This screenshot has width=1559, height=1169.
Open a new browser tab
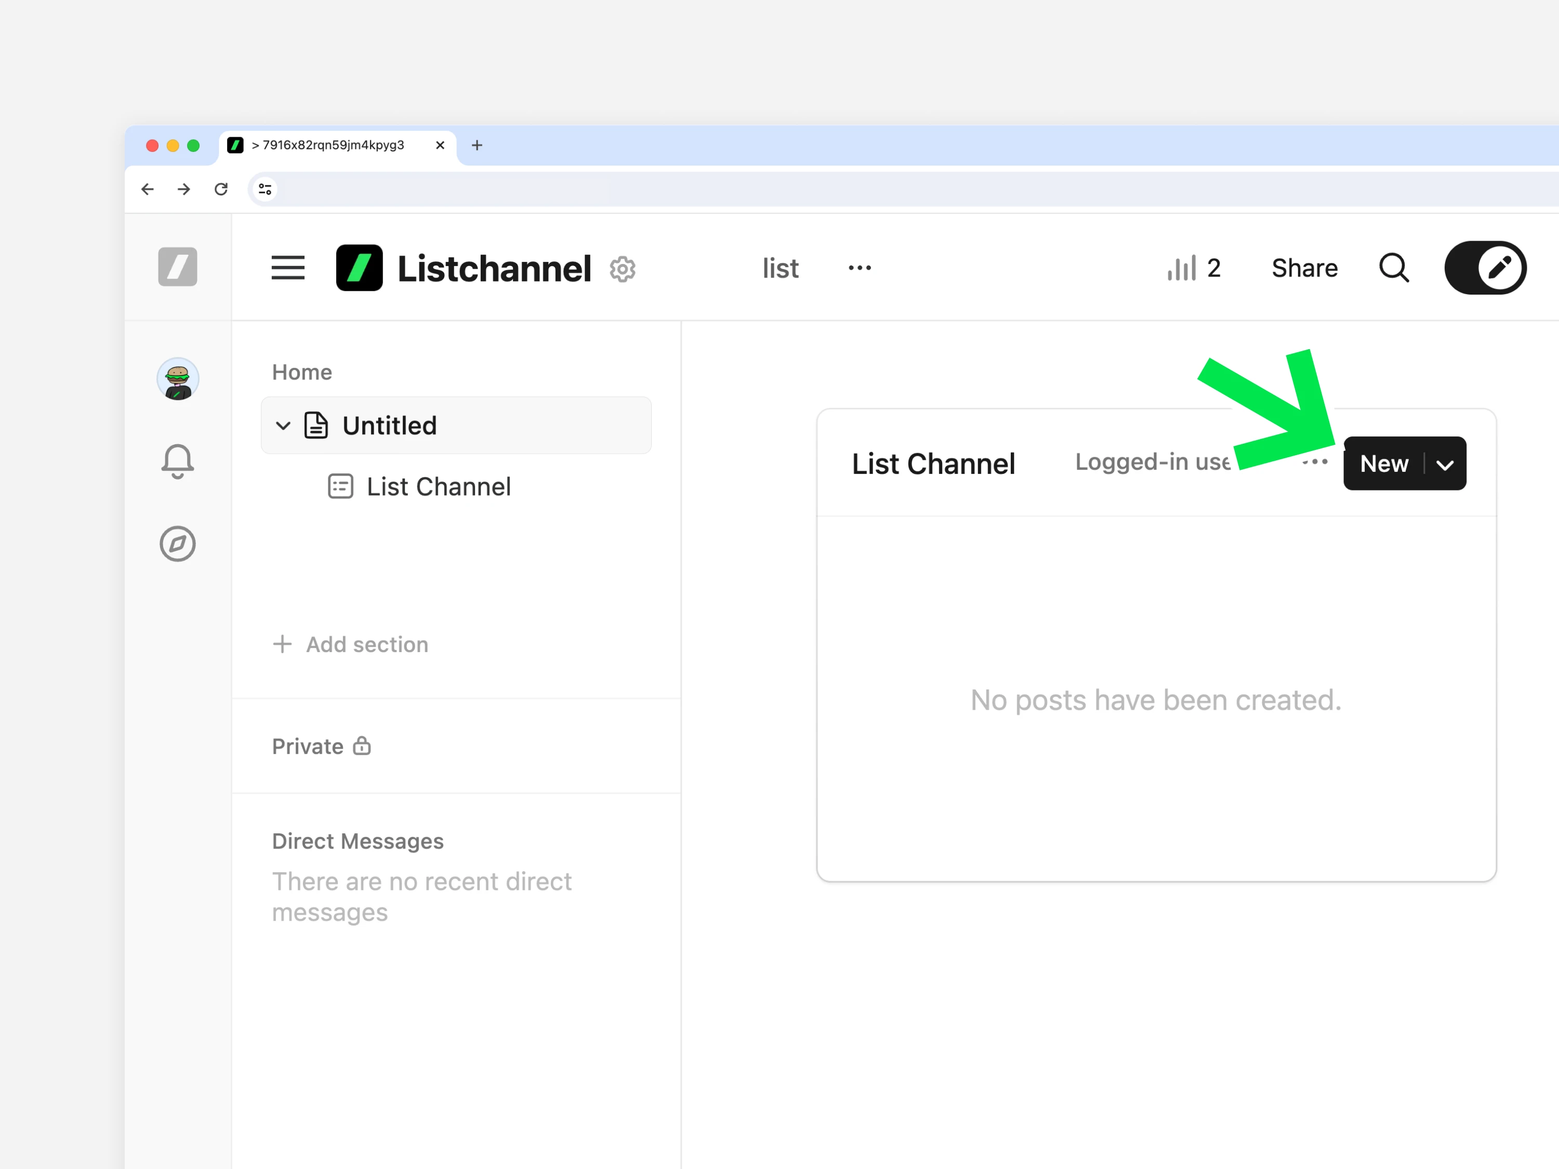477,145
